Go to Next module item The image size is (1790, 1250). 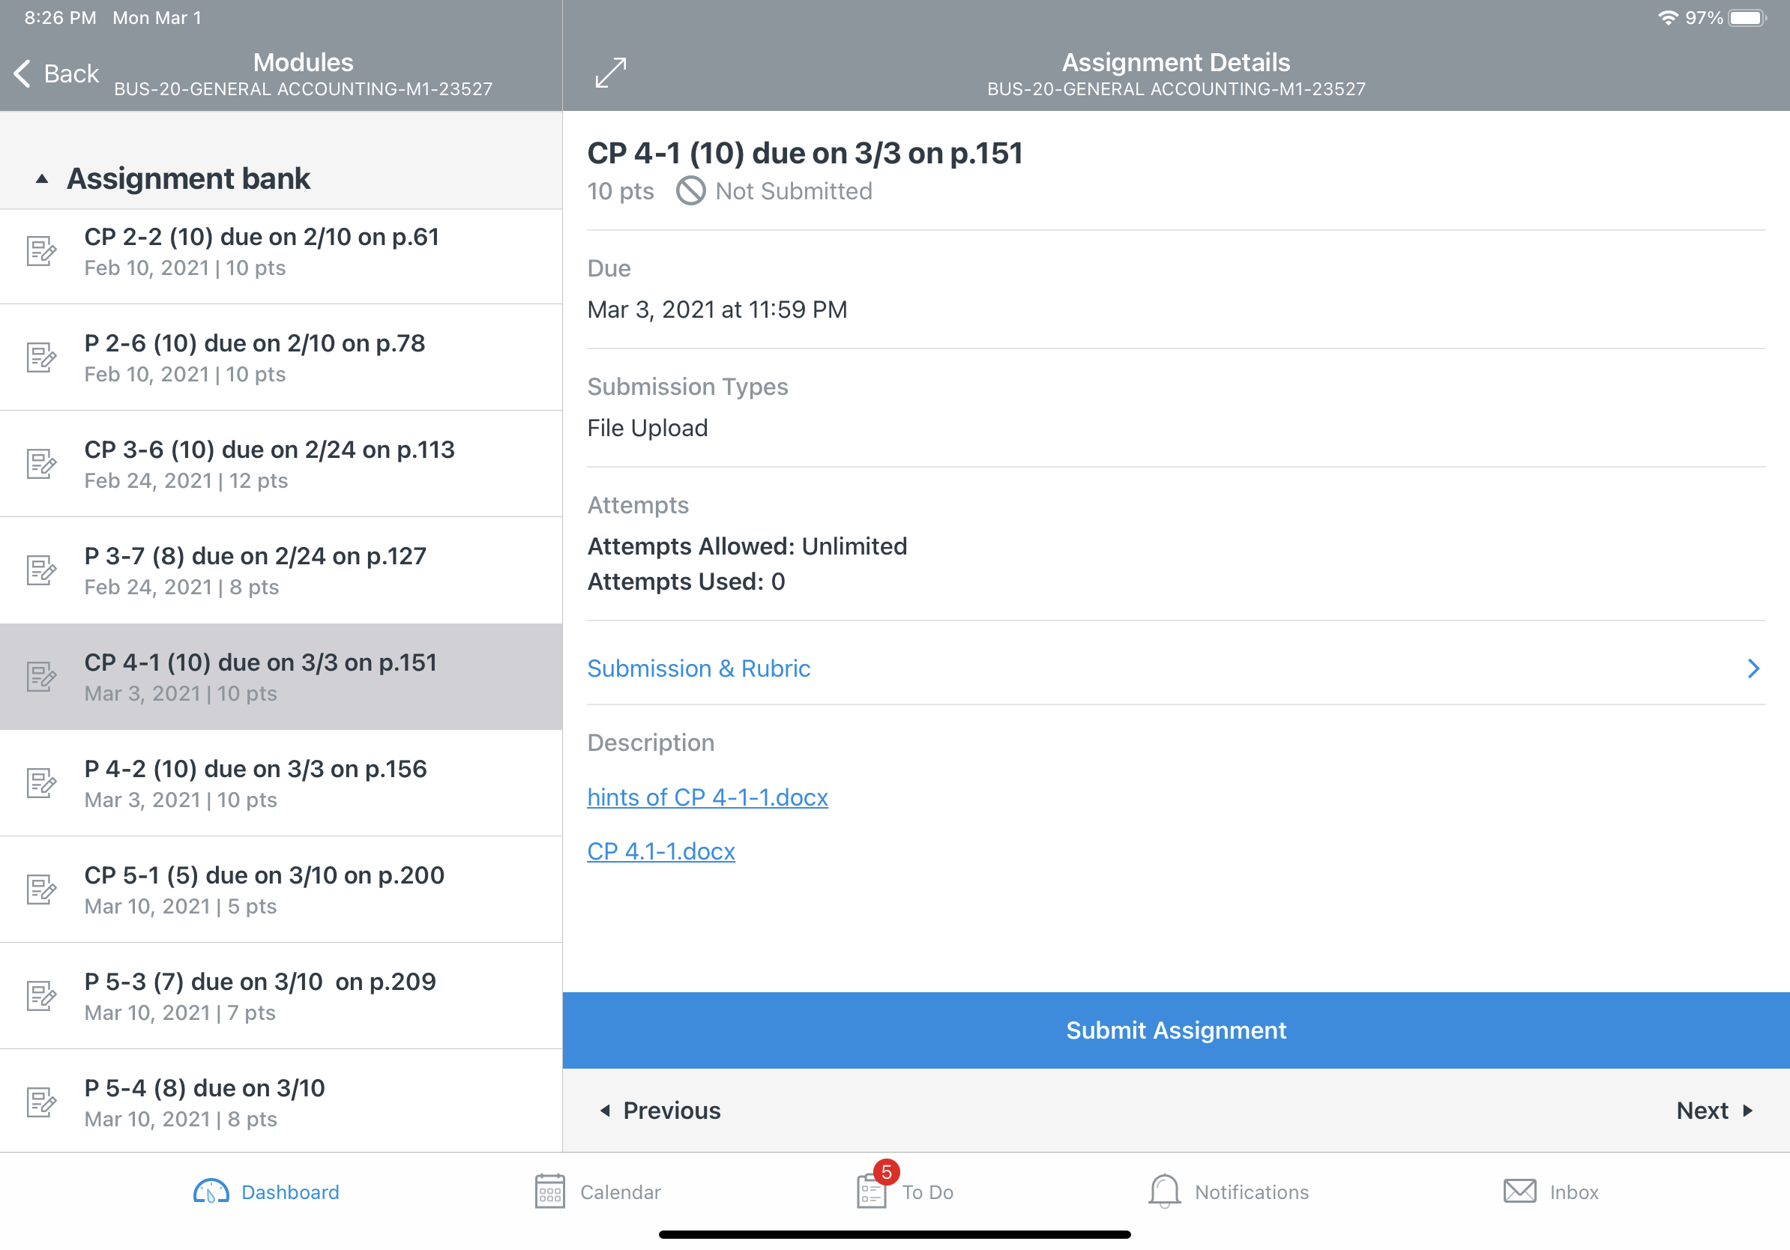pos(1714,1110)
